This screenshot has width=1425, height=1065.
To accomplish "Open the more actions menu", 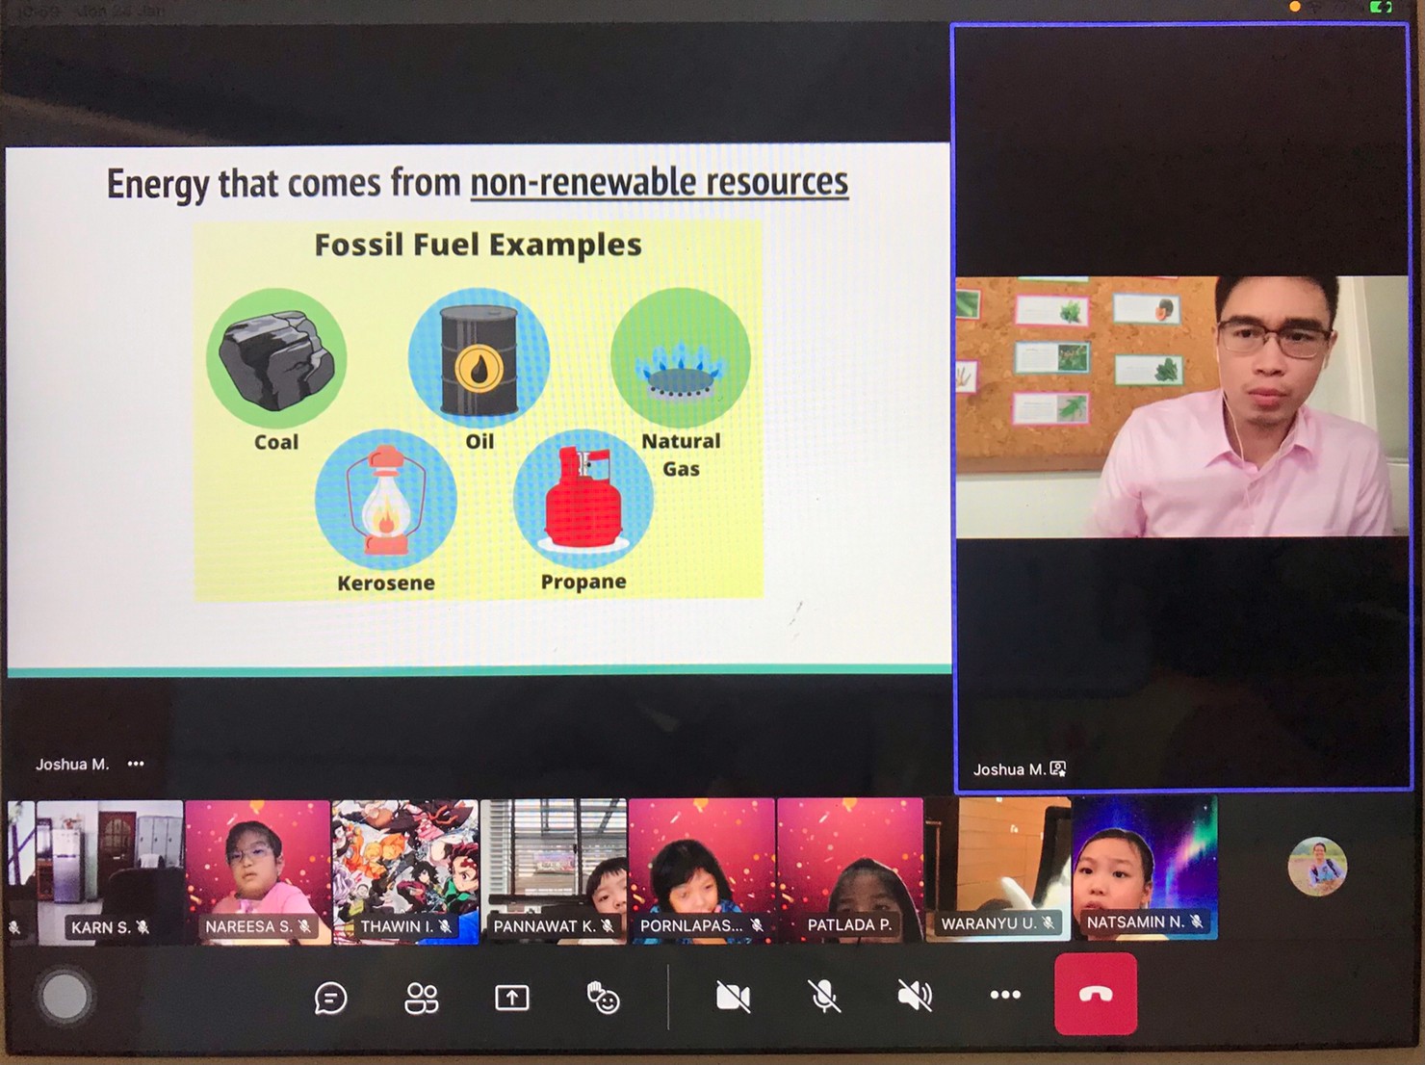I will click(x=1004, y=995).
